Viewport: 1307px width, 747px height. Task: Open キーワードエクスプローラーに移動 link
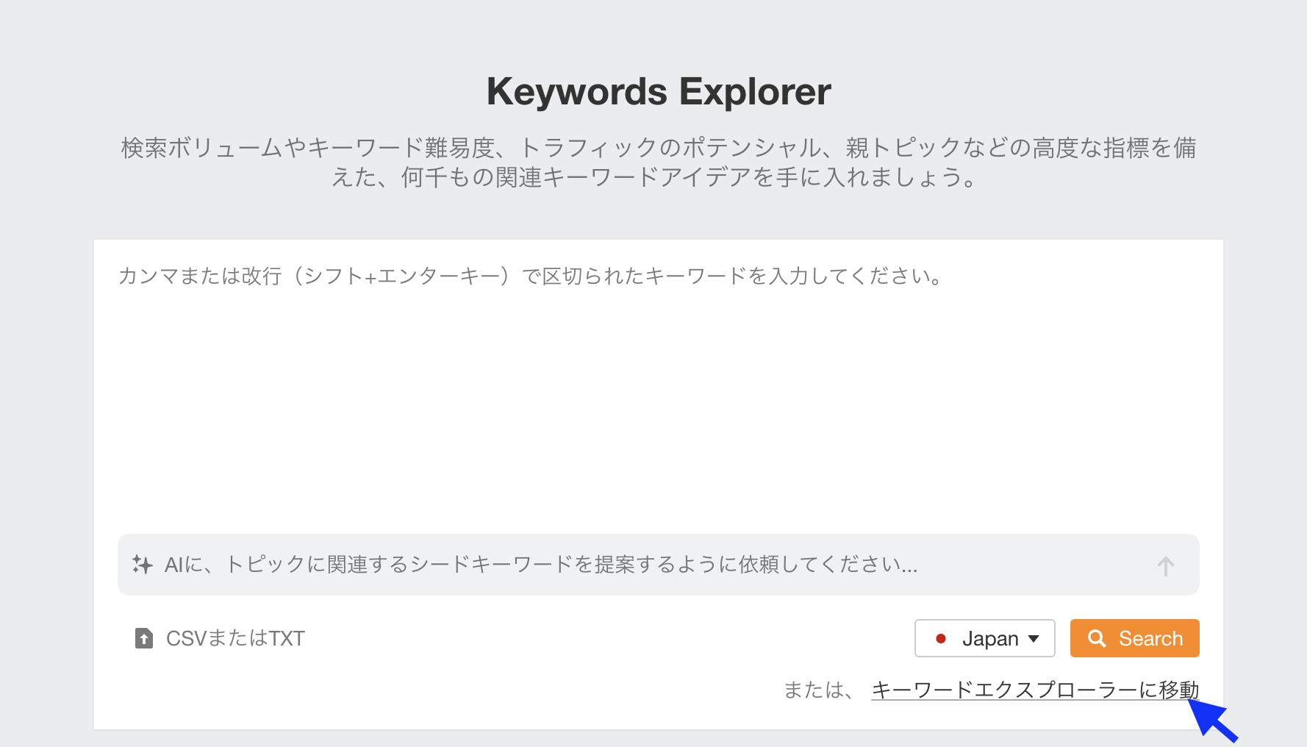[x=1034, y=690]
